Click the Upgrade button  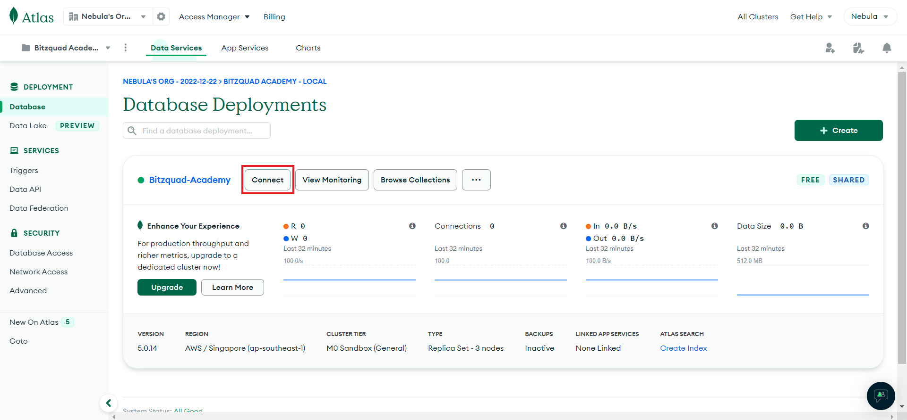(167, 287)
